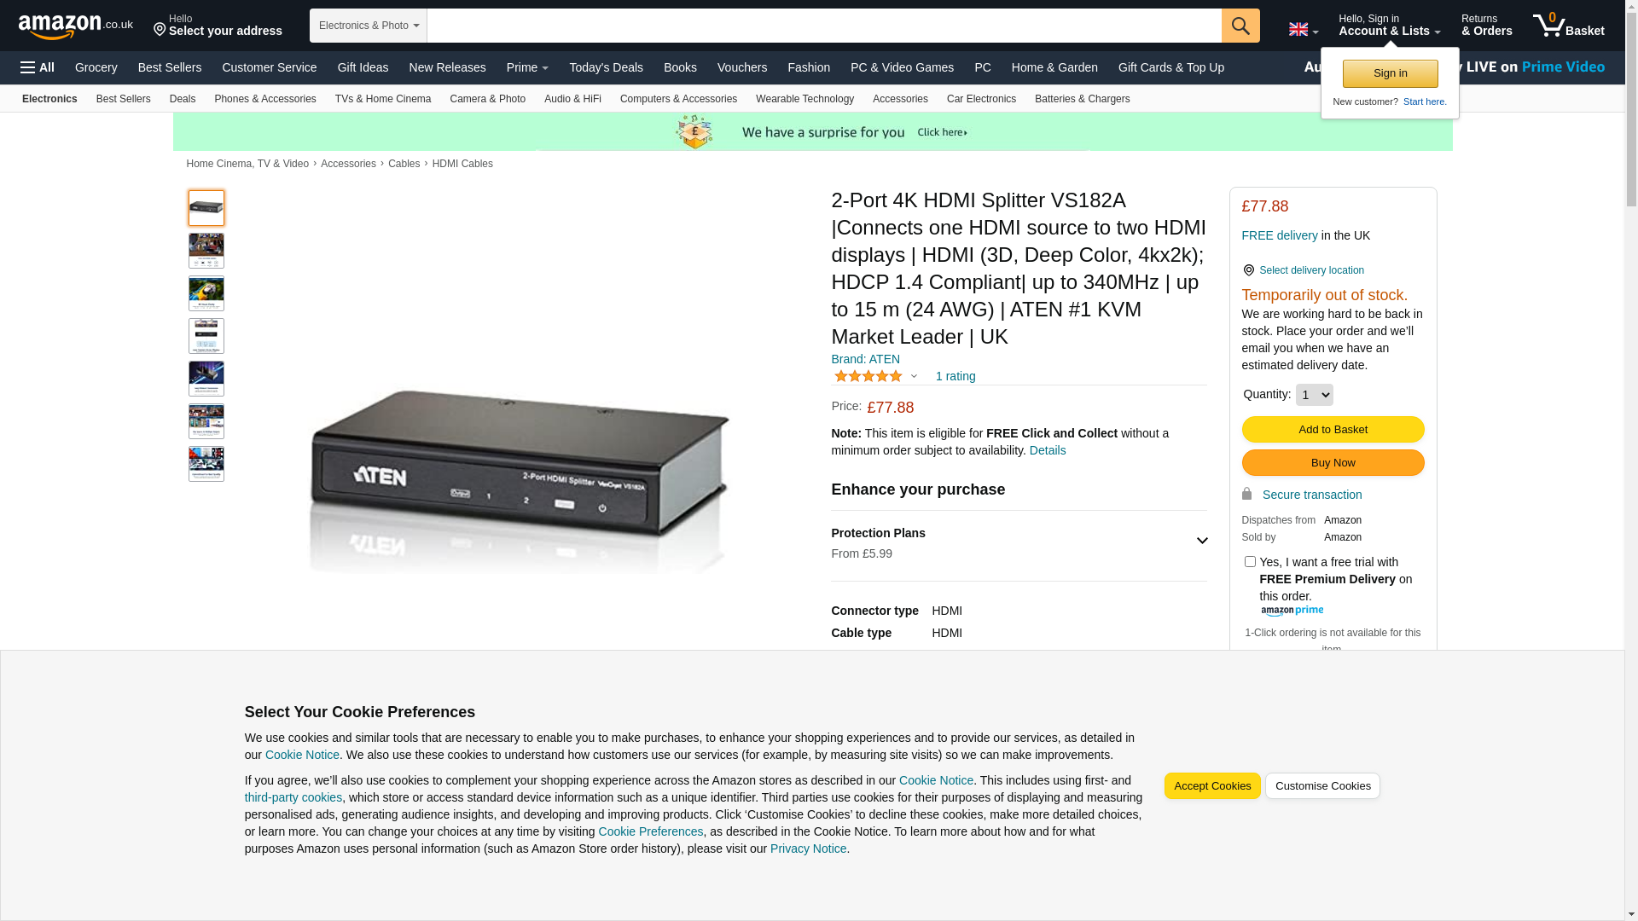Click the yellow Sign in button
Screen dimensions: 1638x921
coord(1390,73)
